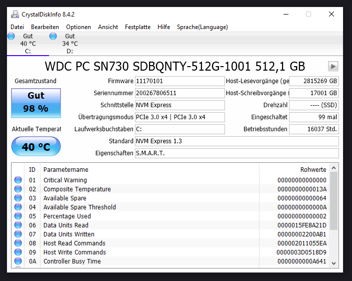Click the Betriebsstunden value 16037 Std.
The width and height of the screenshot is (352, 281).
[314, 129]
